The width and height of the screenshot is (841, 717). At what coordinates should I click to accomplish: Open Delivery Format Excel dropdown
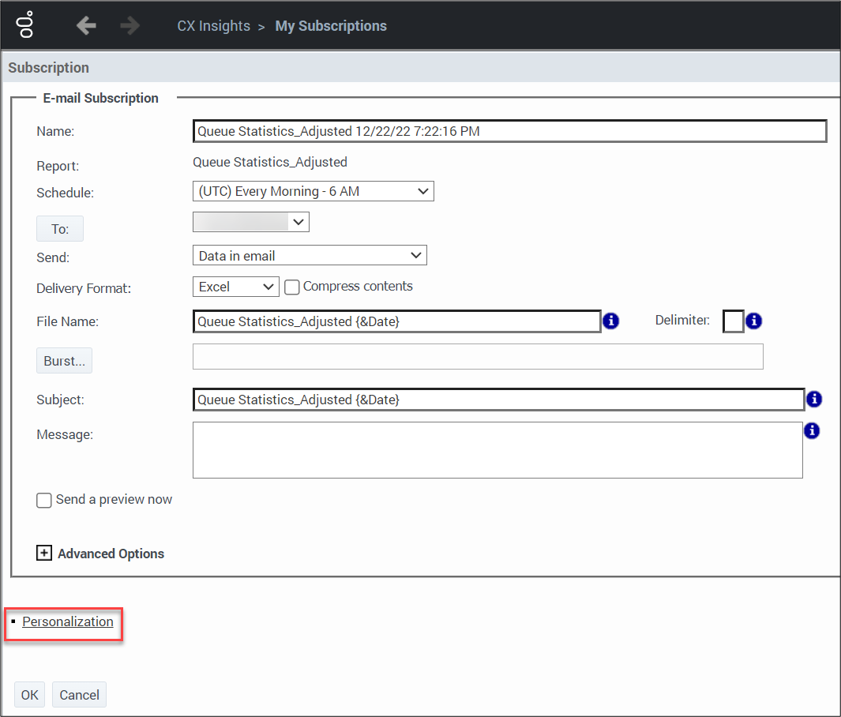pos(235,287)
